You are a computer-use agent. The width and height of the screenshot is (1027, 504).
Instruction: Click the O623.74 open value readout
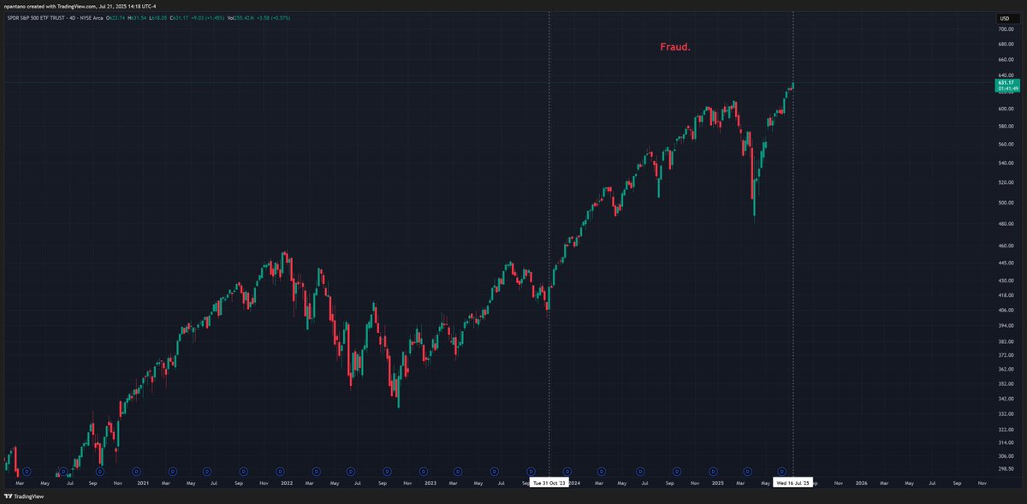[116, 17]
